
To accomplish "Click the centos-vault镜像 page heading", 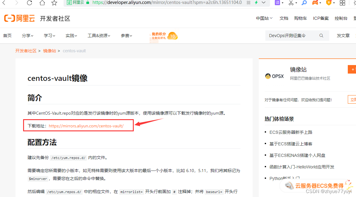I will click(57, 78).
